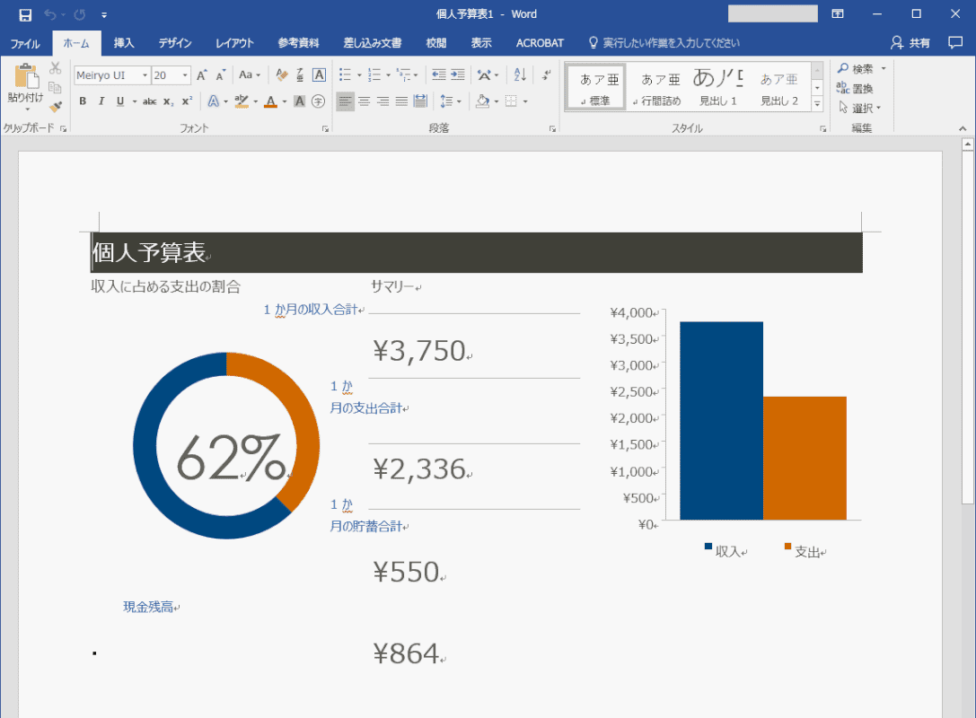Open the Styles pane dialog launcher
976x718 pixels.
(822, 129)
